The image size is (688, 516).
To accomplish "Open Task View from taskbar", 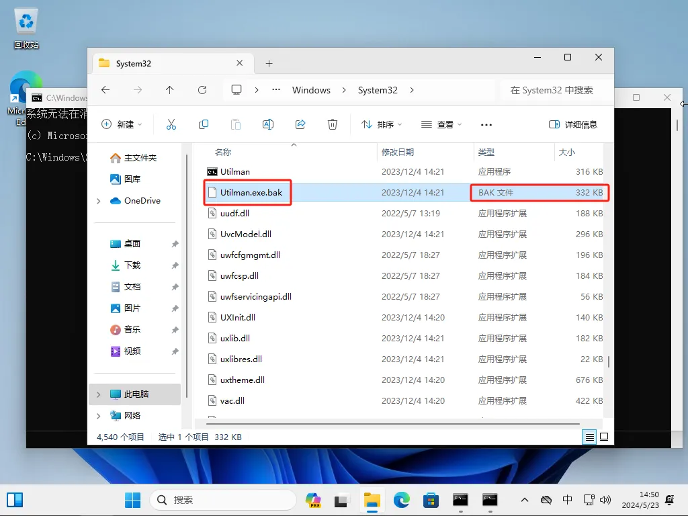I will pyautogui.click(x=342, y=500).
